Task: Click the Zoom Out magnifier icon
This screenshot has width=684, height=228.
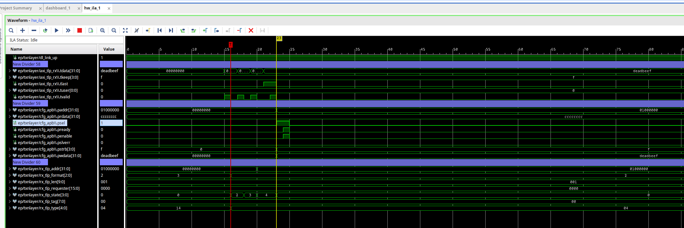Action: 114,30
